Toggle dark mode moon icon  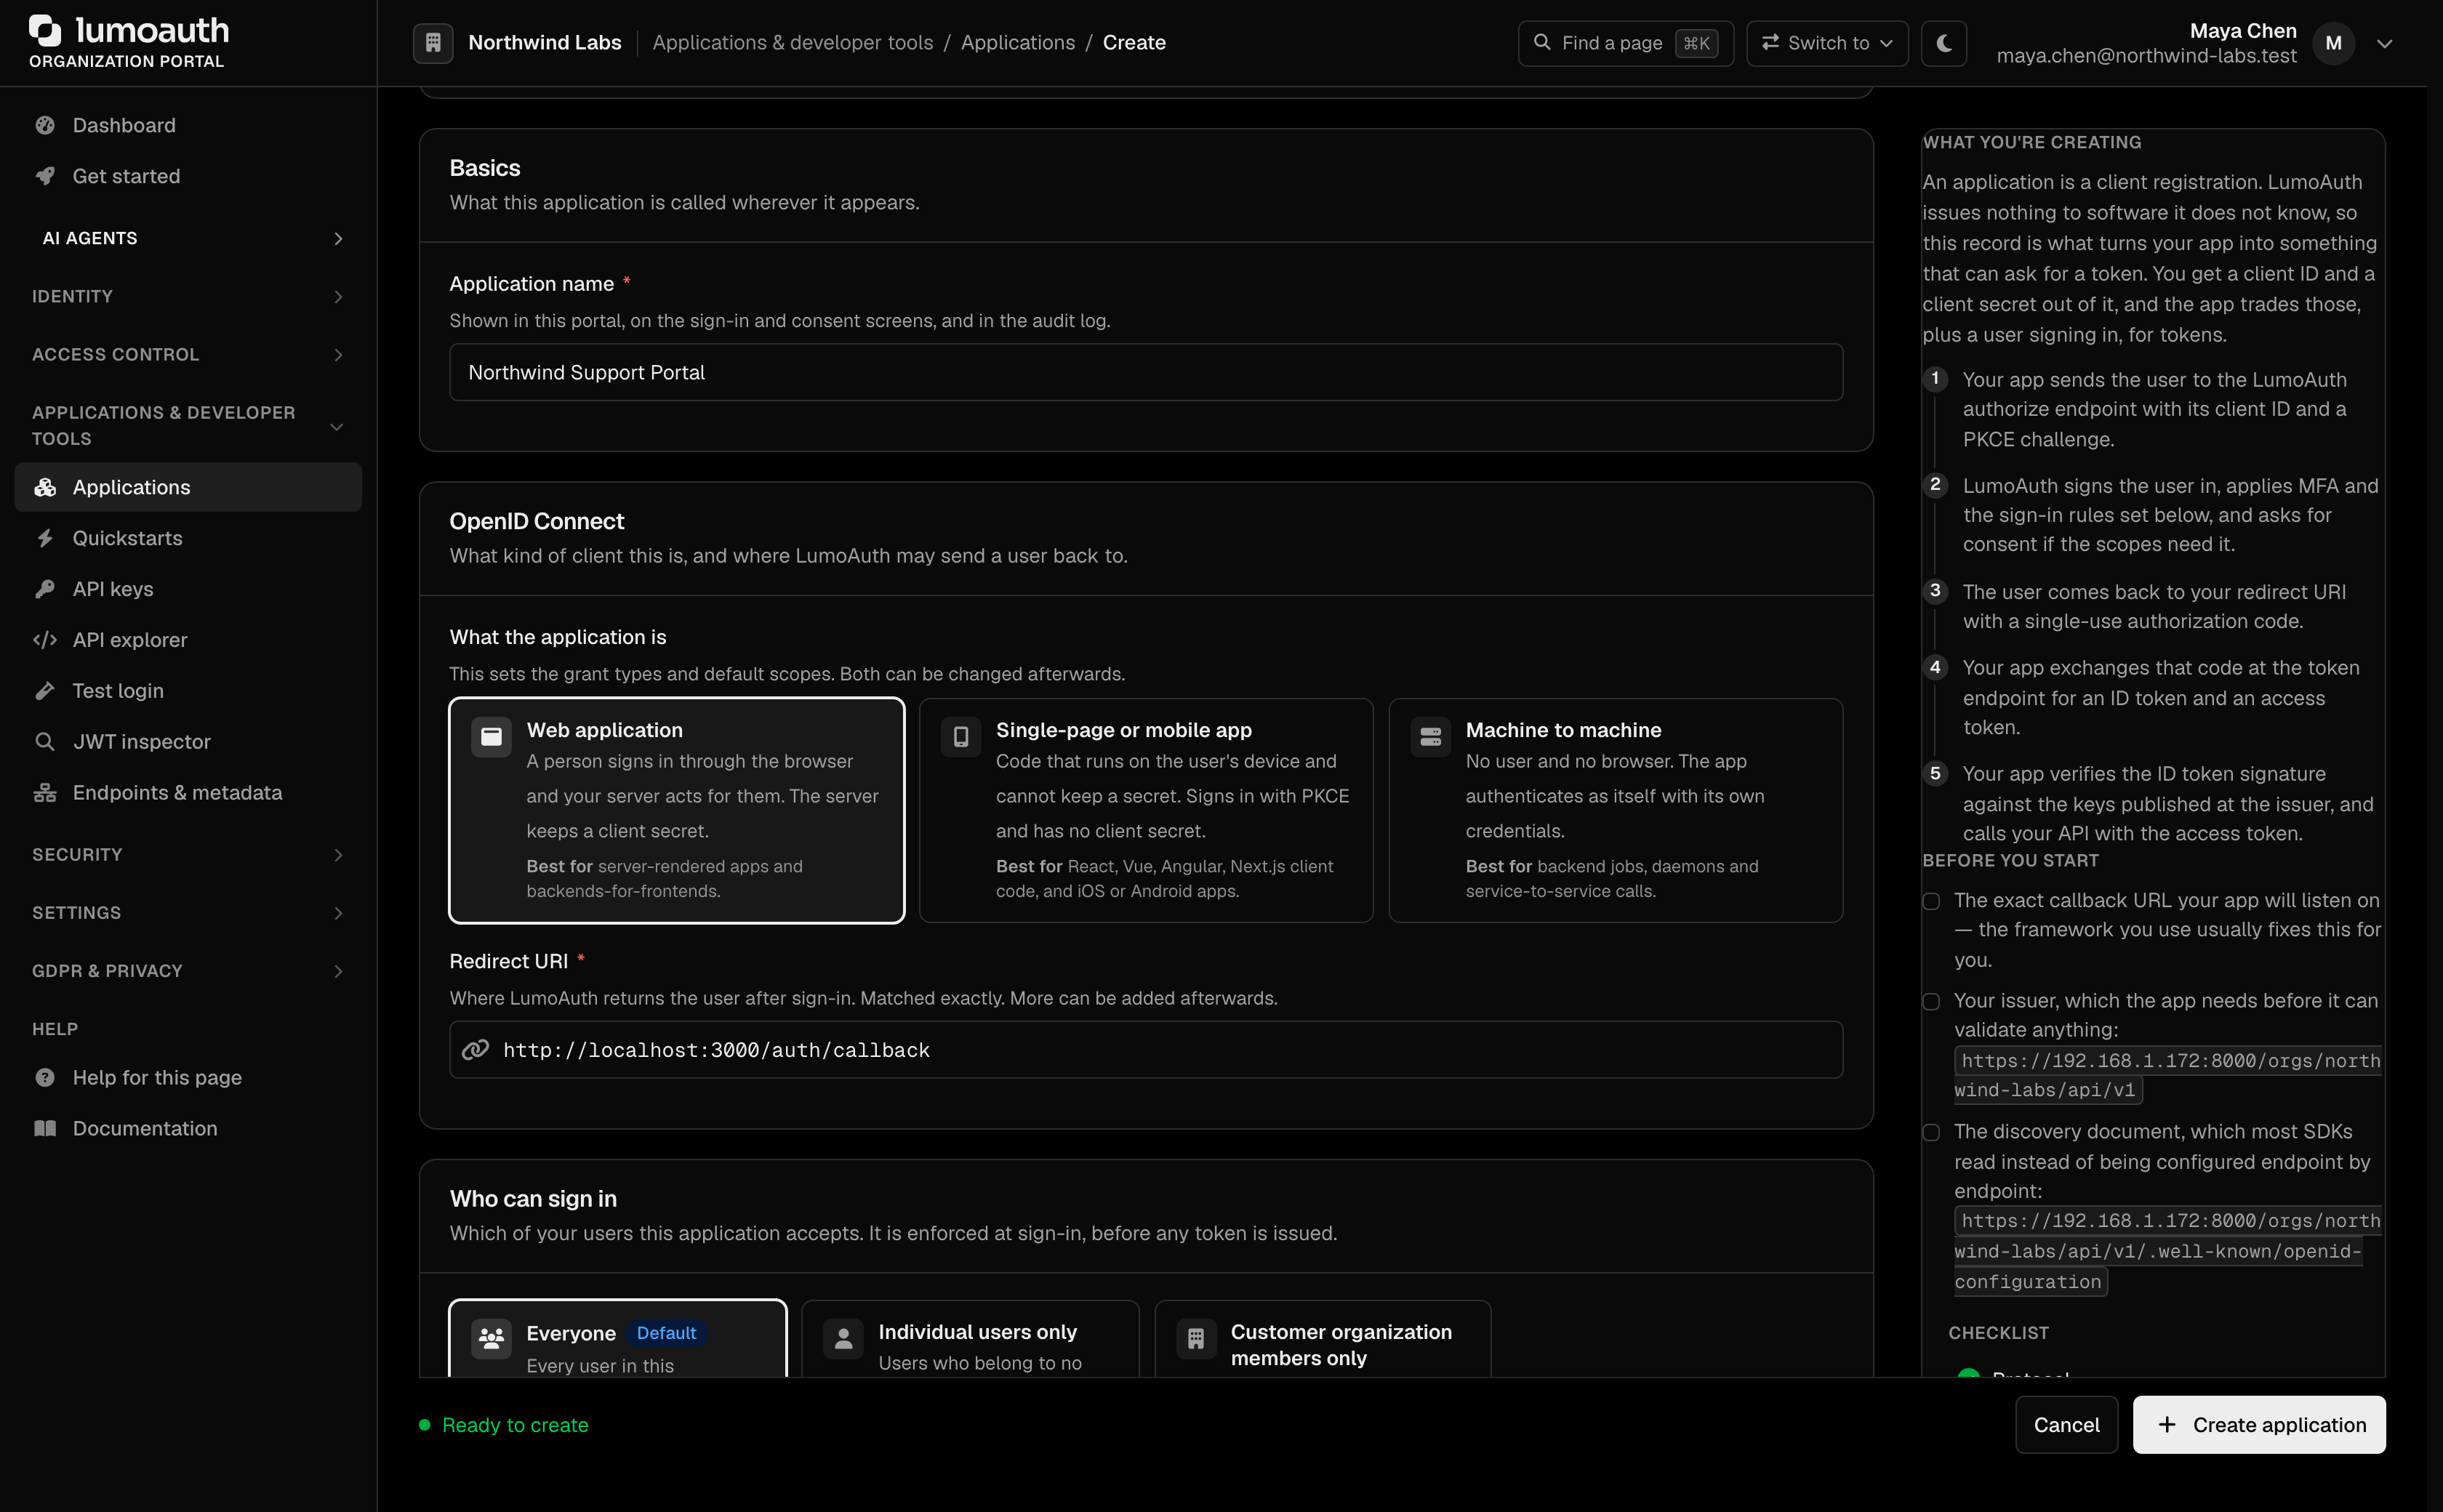tap(1944, 43)
